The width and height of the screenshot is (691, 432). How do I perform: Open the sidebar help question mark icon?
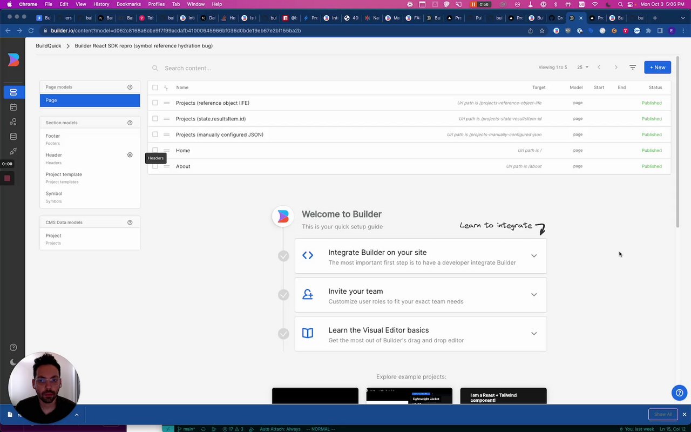point(13,348)
